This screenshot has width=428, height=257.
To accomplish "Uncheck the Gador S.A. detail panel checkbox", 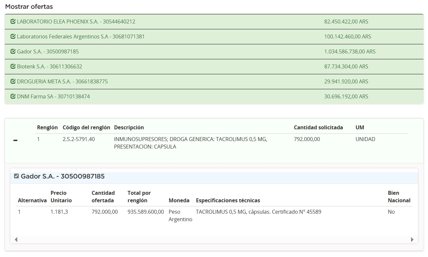I will tap(16, 176).
